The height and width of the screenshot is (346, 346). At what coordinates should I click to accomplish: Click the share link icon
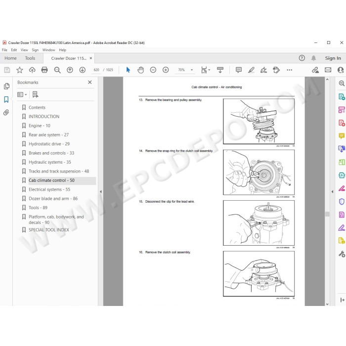(315, 70)
